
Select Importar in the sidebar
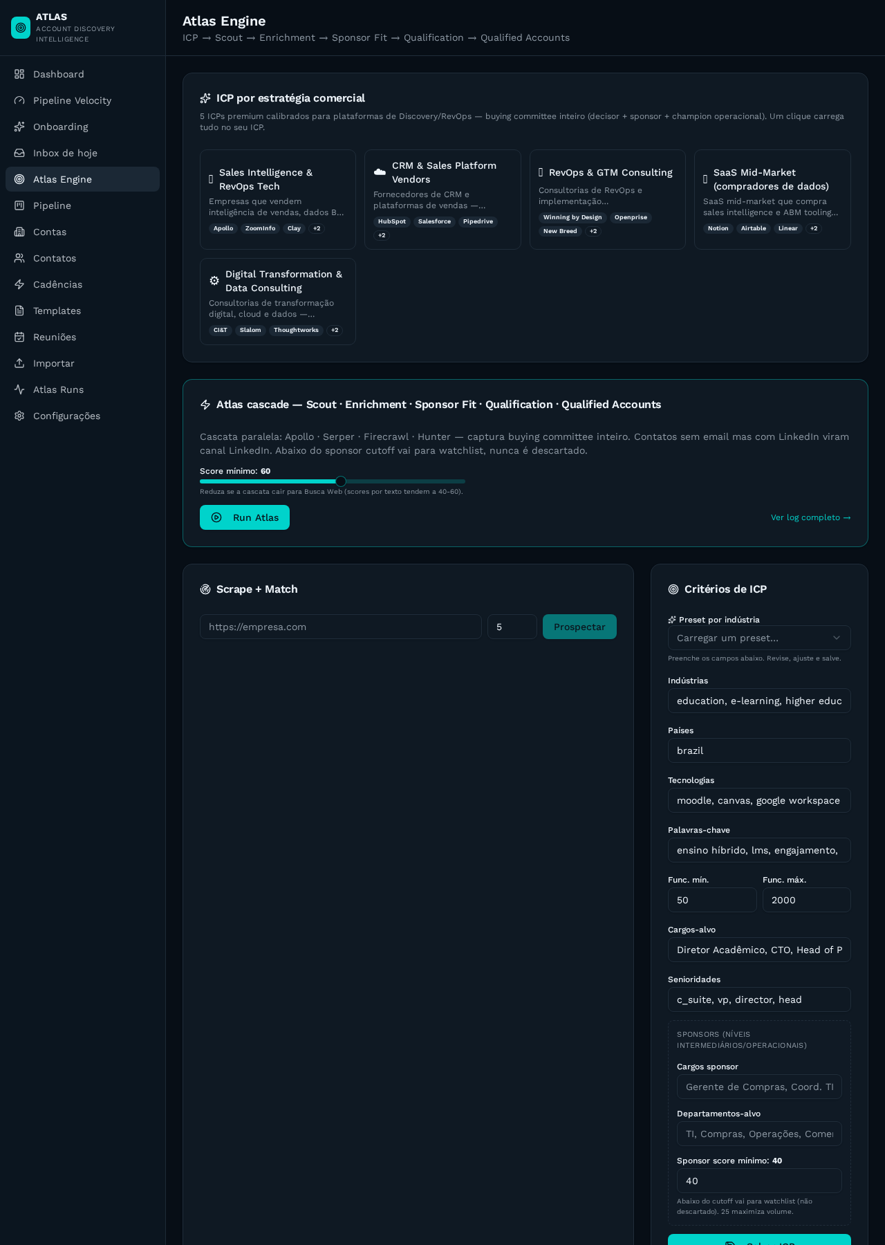point(82,363)
